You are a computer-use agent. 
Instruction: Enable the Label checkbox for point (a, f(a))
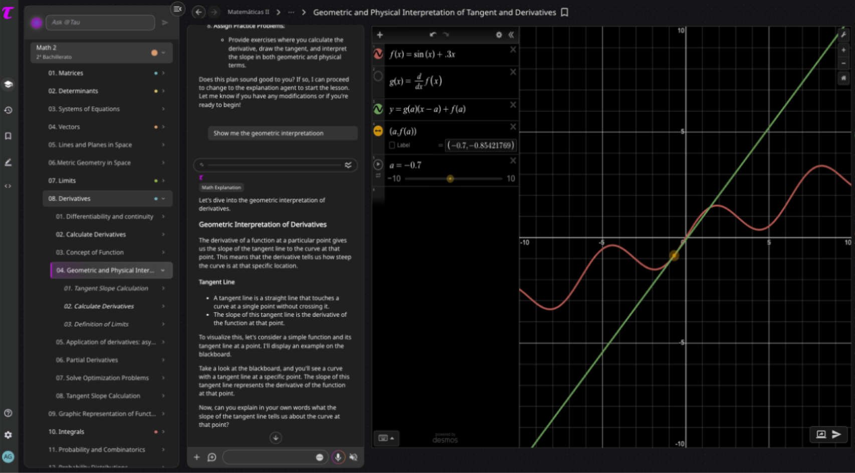point(392,145)
